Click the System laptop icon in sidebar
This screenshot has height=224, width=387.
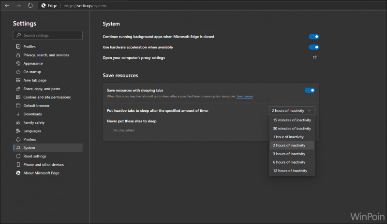pyautogui.click(x=18, y=148)
